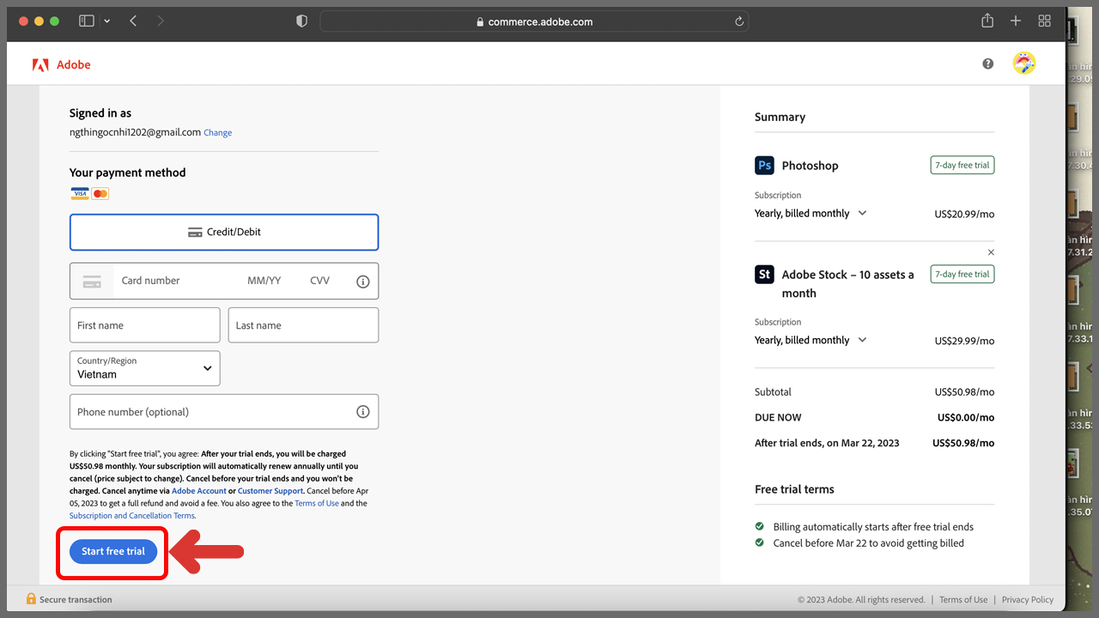The height and width of the screenshot is (618, 1099).
Task: Open the sidebar toggle dropdown chevron
Action: point(106,21)
